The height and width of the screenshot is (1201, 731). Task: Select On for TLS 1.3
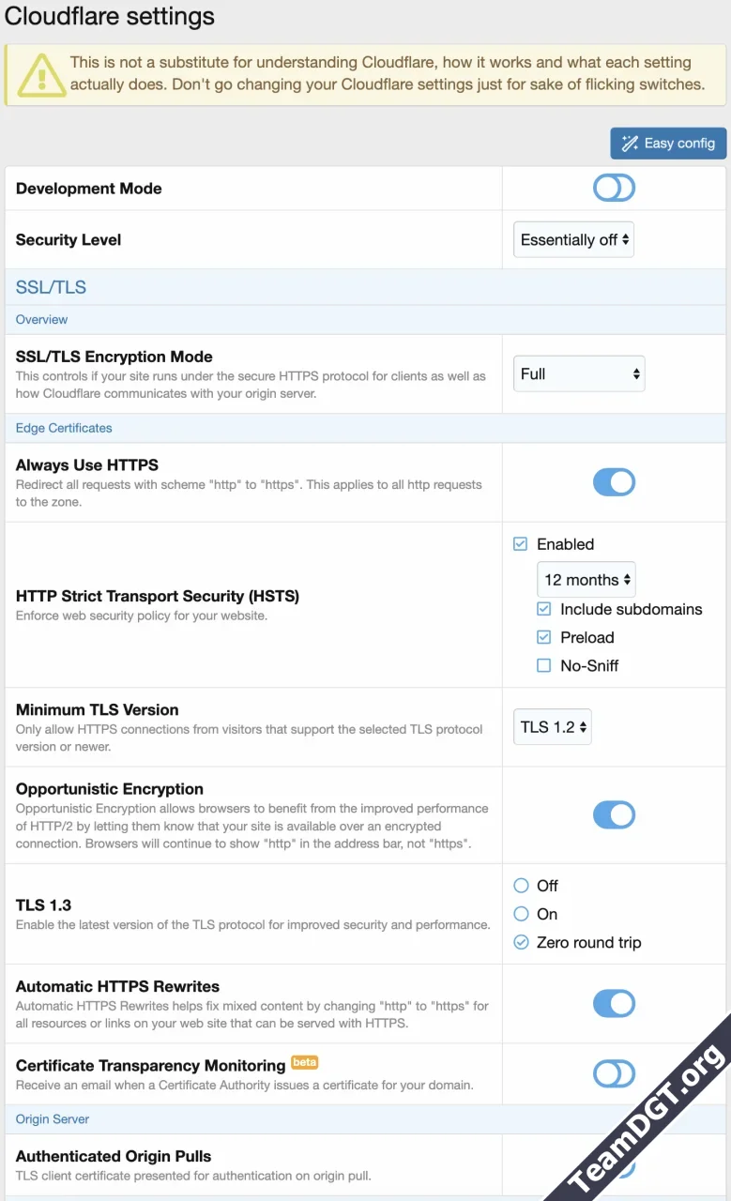[x=521, y=913]
